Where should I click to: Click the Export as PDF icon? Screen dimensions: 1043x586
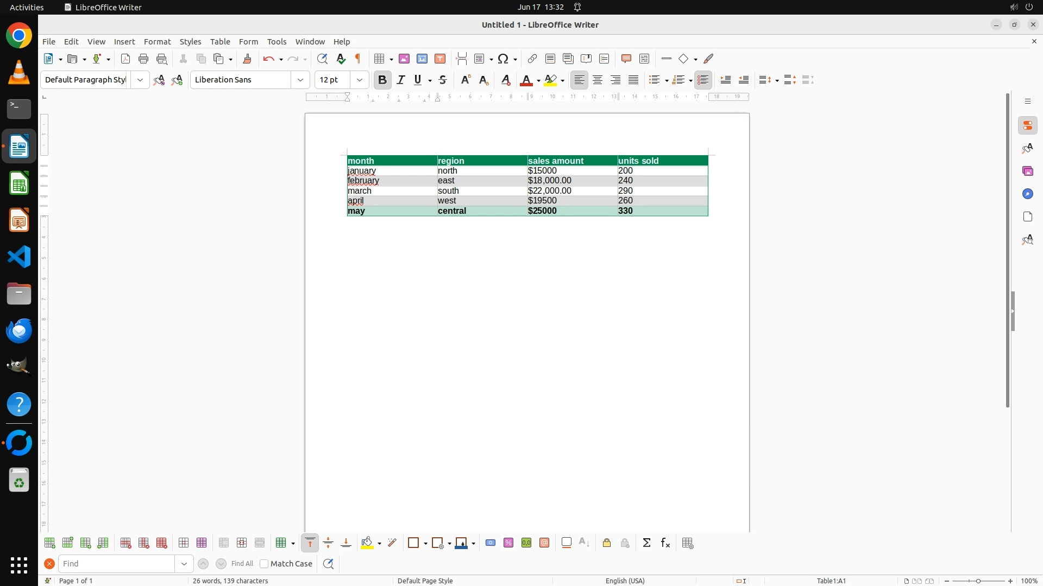[125, 59]
